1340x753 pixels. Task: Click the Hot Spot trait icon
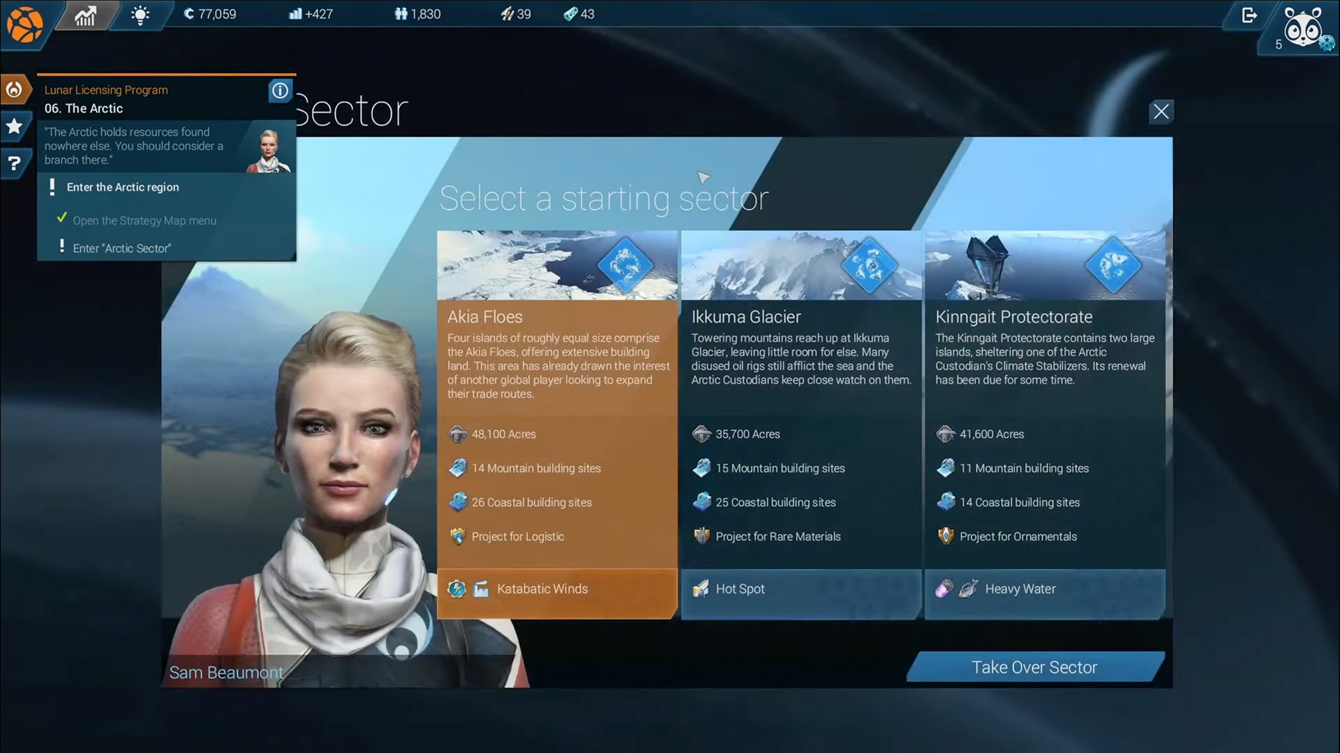(x=701, y=589)
